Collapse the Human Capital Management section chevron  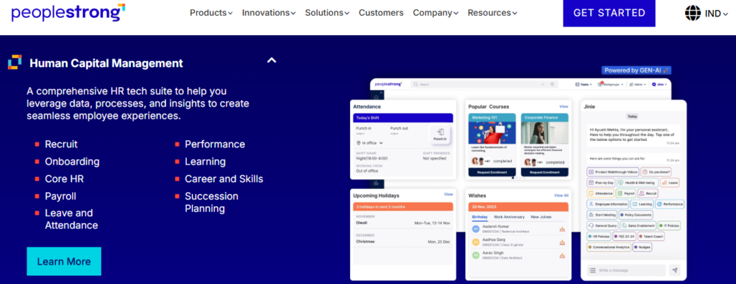coord(271,60)
